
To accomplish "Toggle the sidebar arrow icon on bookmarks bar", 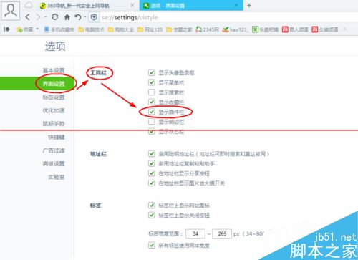I will pyautogui.click(x=6, y=29).
